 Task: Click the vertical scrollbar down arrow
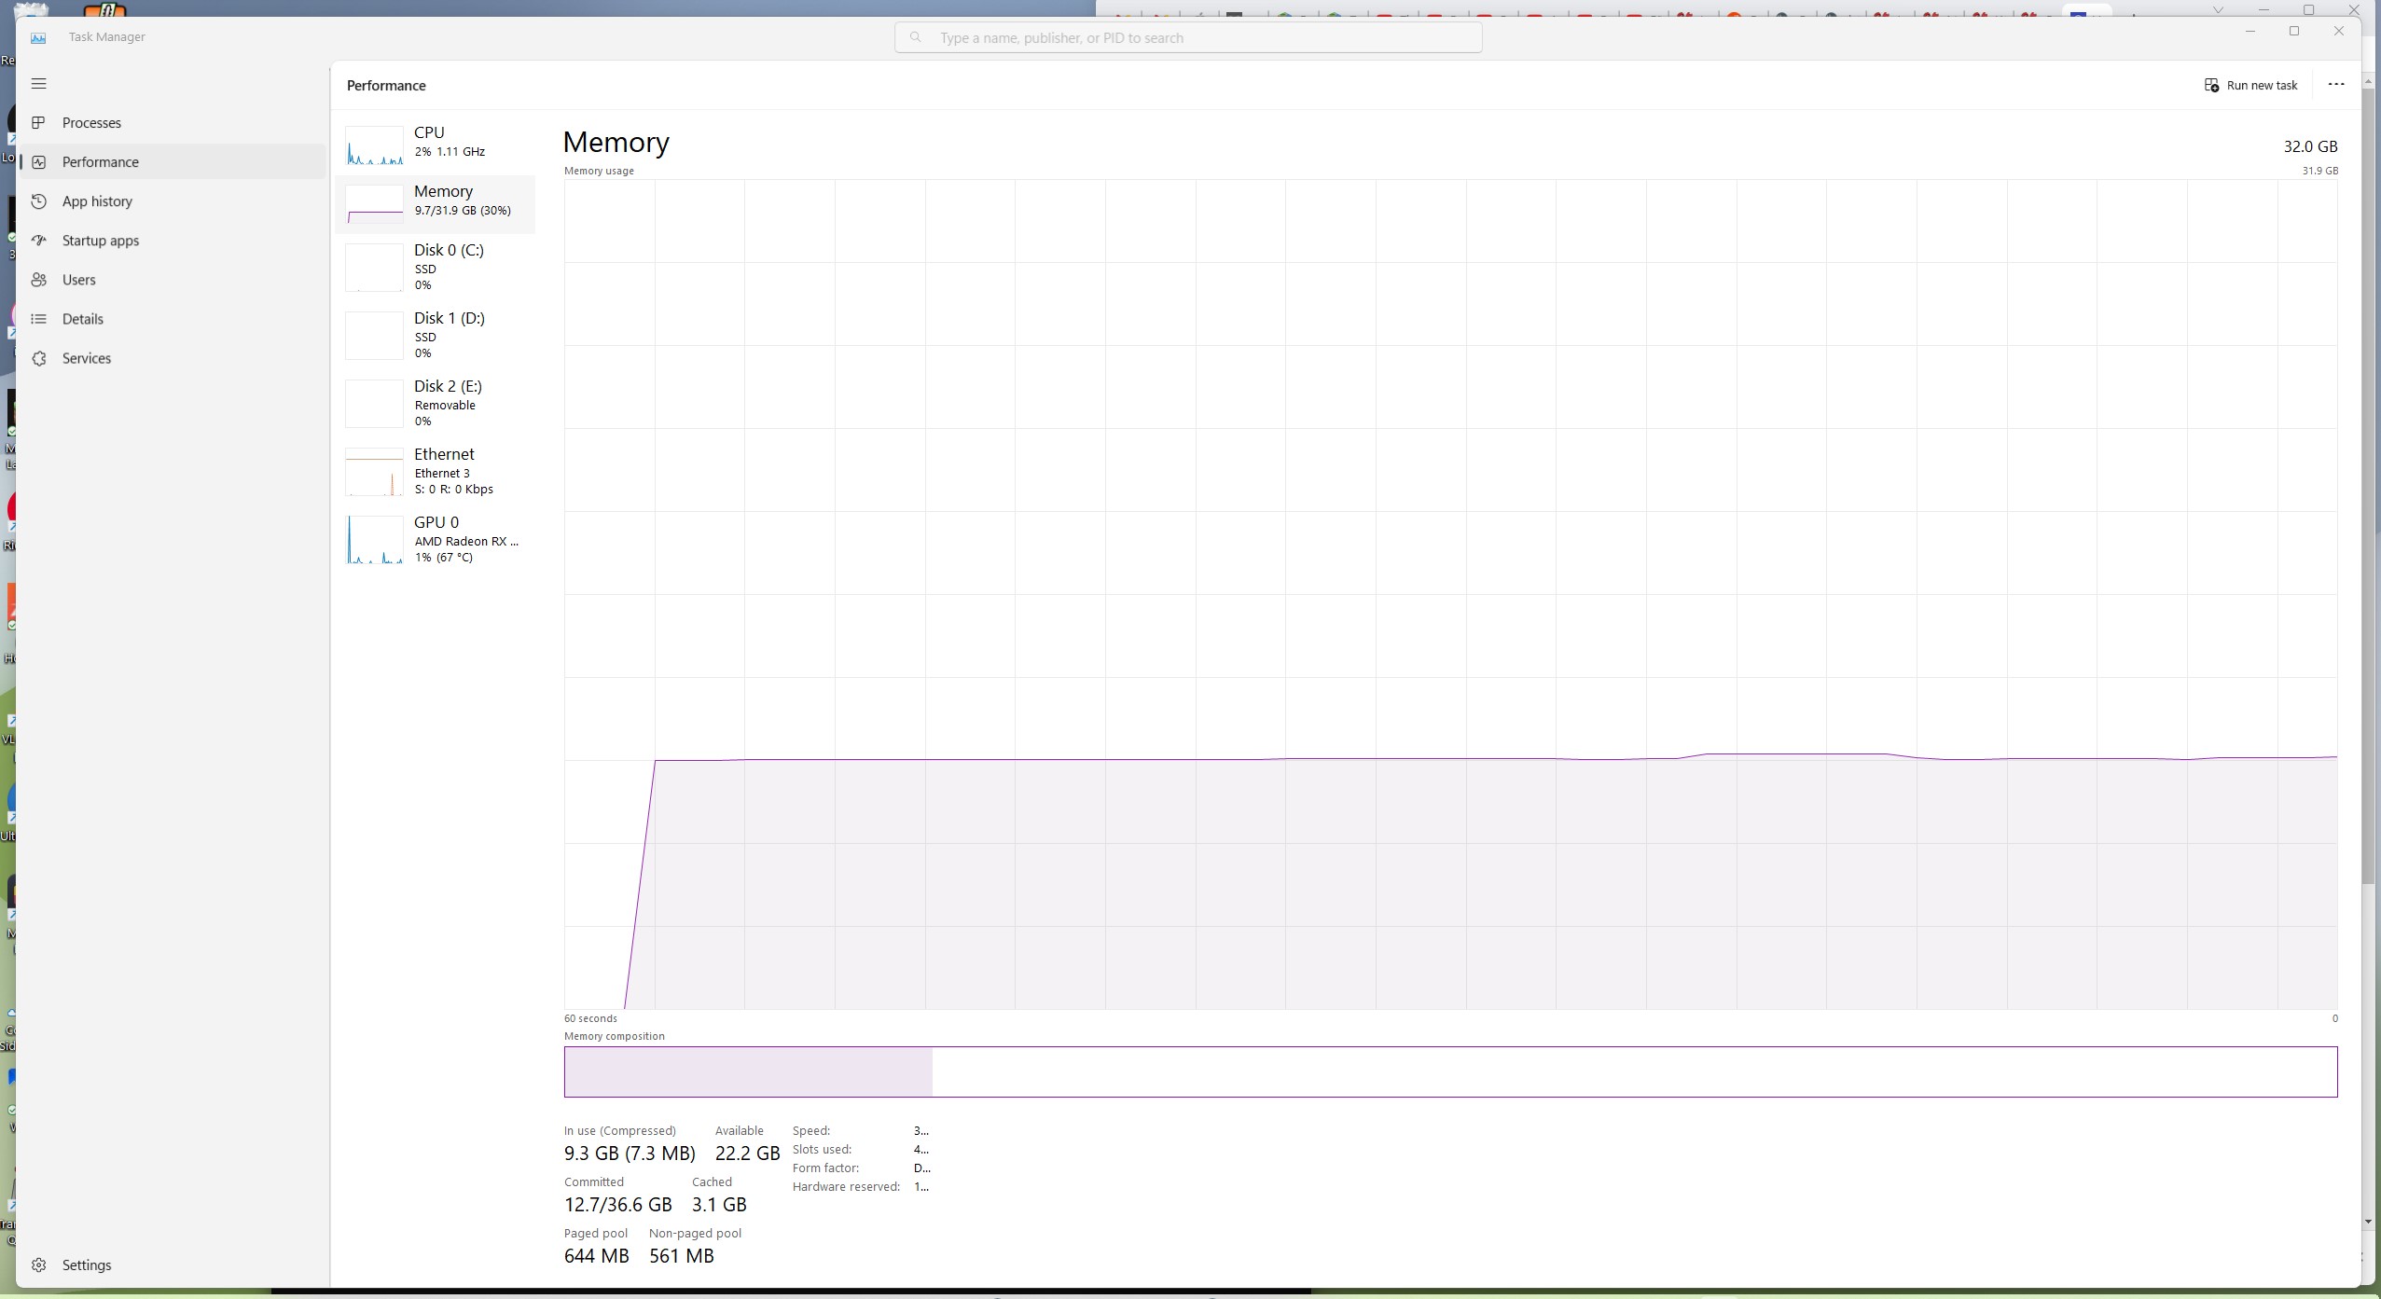pos(2368,1222)
